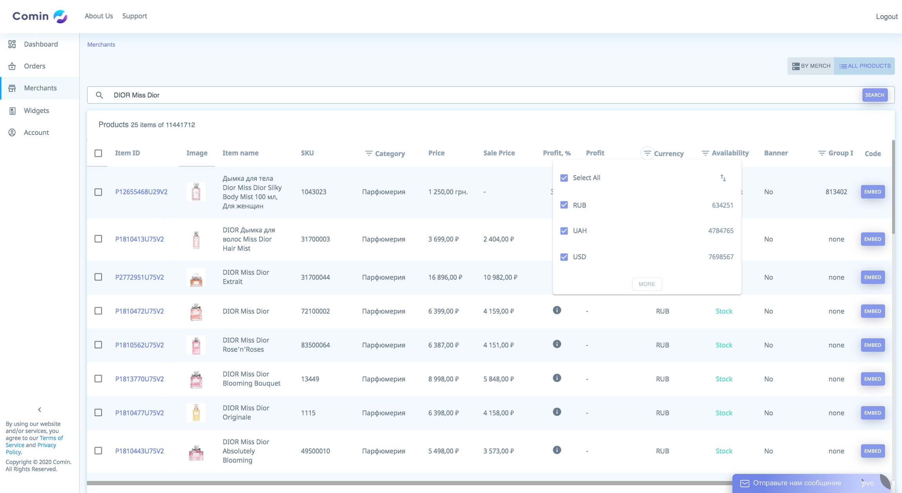The width and height of the screenshot is (902, 493).
Task: Check the row for P1810562U75V2
Action: tap(98, 345)
